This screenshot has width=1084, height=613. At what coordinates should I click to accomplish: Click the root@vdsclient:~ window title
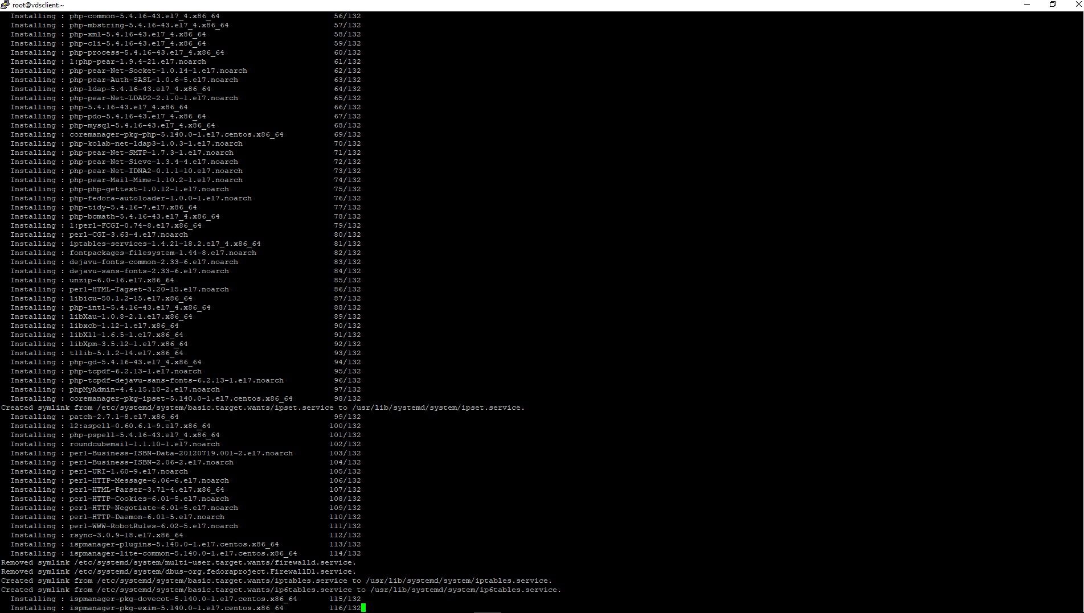click(x=39, y=5)
